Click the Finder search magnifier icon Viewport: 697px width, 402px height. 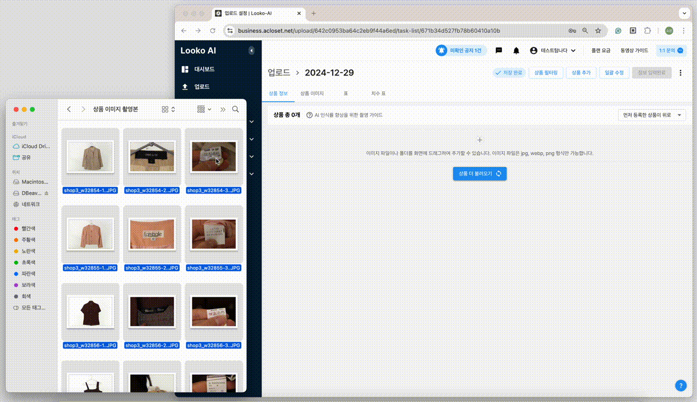pos(235,109)
